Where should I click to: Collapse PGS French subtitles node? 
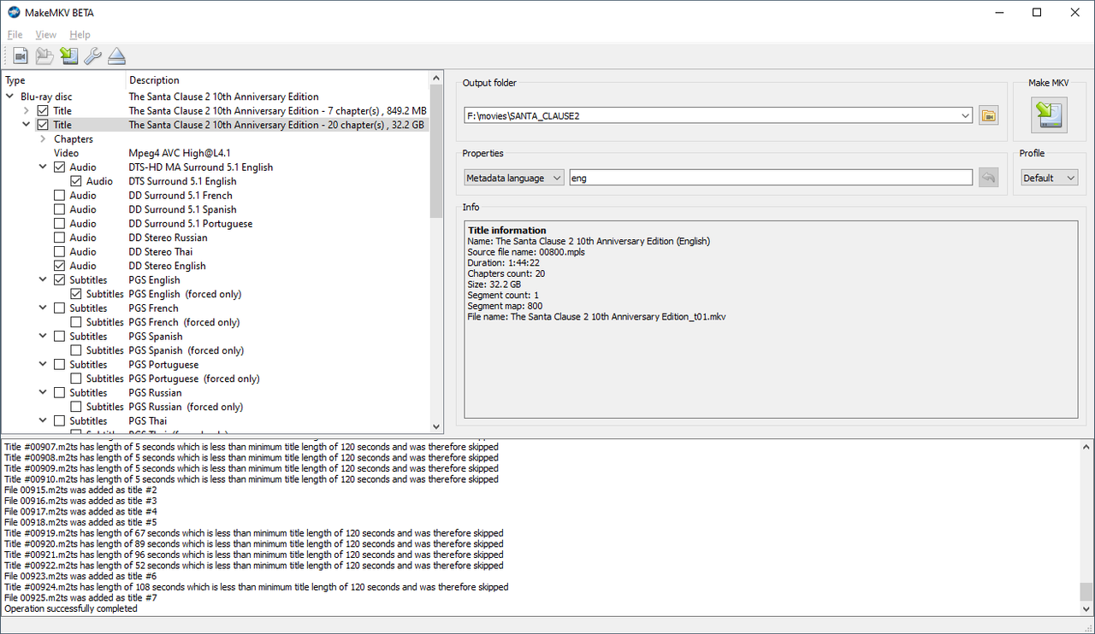pyautogui.click(x=43, y=308)
